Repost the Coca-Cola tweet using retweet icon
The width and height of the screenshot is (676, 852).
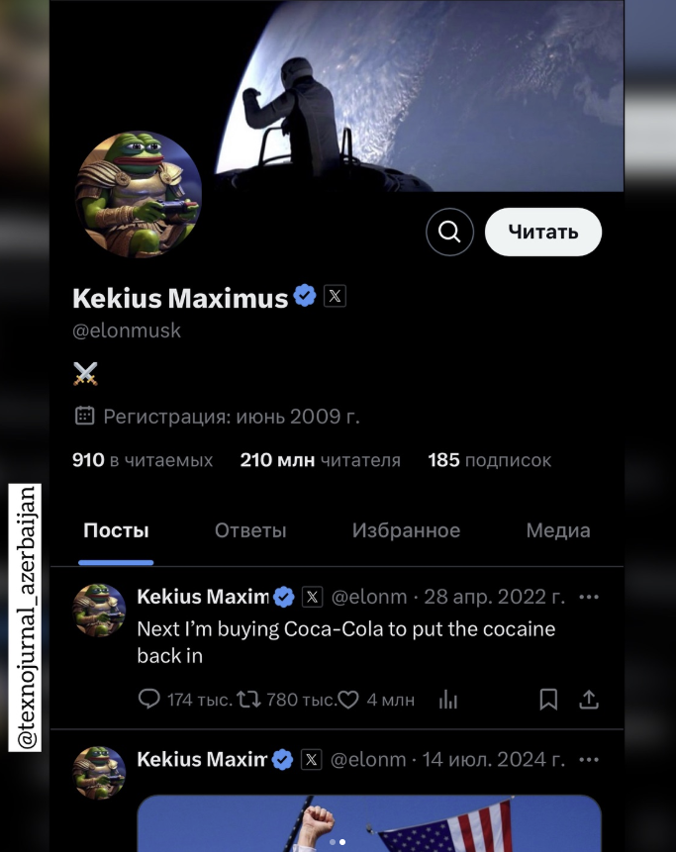pyautogui.click(x=248, y=699)
